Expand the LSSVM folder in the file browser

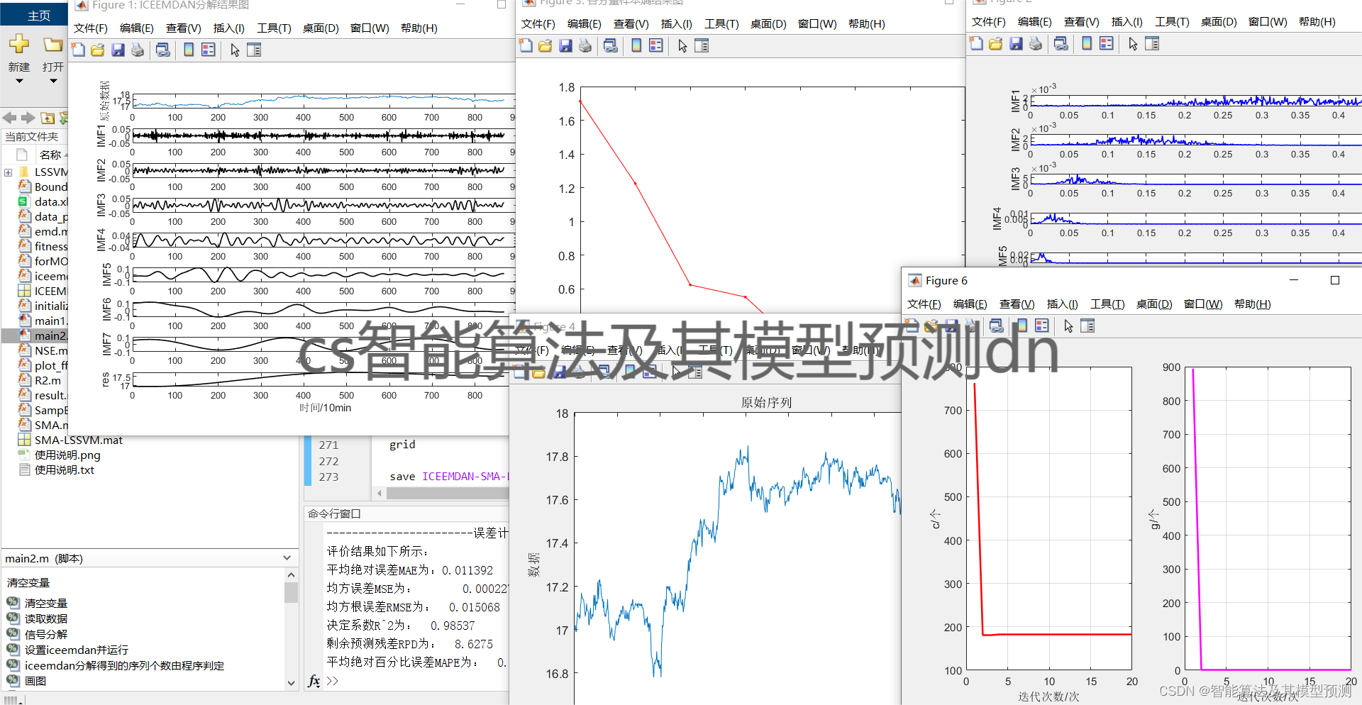tap(8, 172)
